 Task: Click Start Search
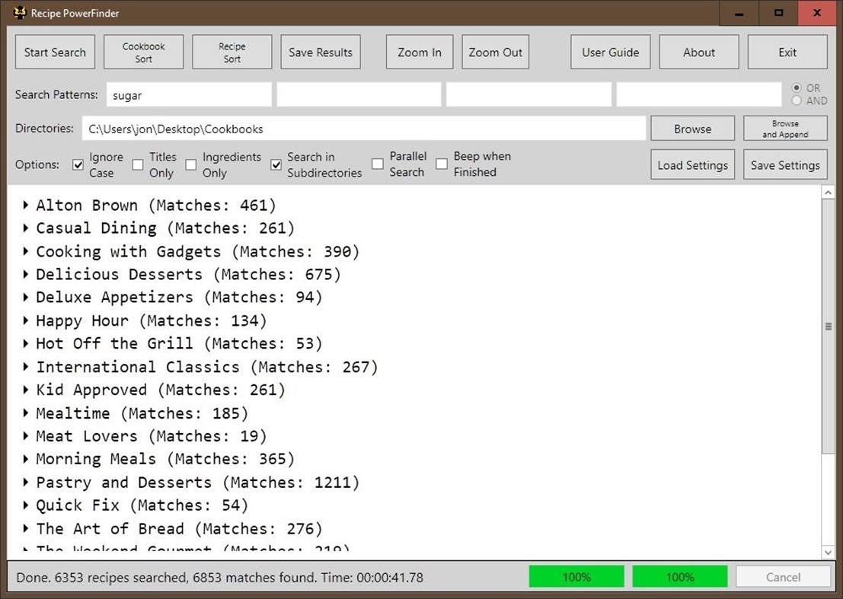[54, 52]
